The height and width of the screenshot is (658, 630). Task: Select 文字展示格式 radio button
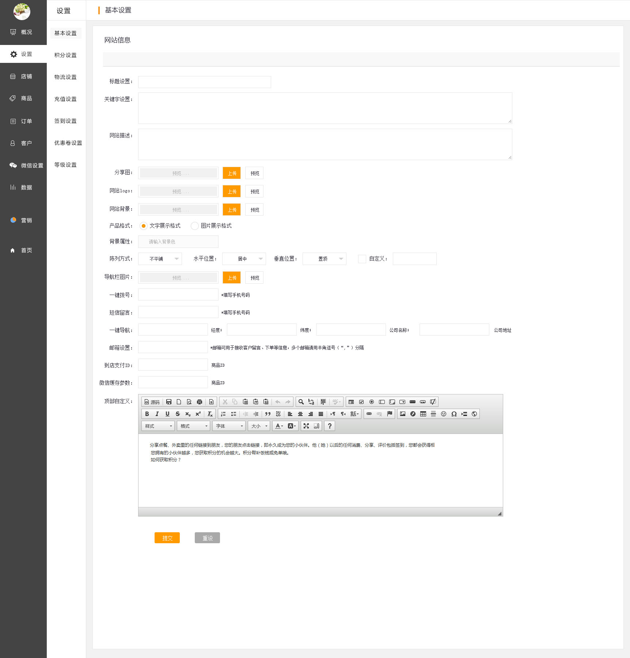pyautogui.click(x=144, y=226)
